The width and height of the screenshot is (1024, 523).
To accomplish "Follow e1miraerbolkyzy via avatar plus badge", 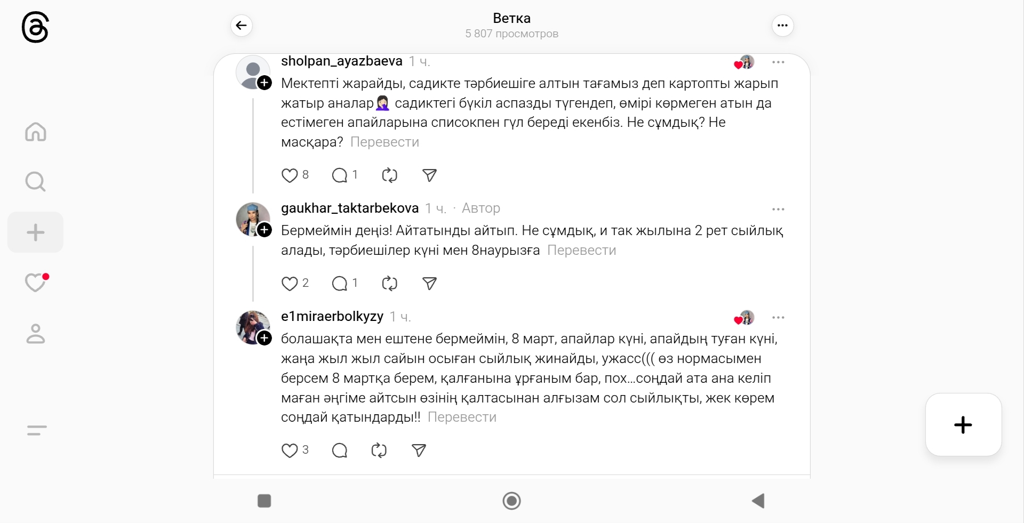I will click(265, 338).
